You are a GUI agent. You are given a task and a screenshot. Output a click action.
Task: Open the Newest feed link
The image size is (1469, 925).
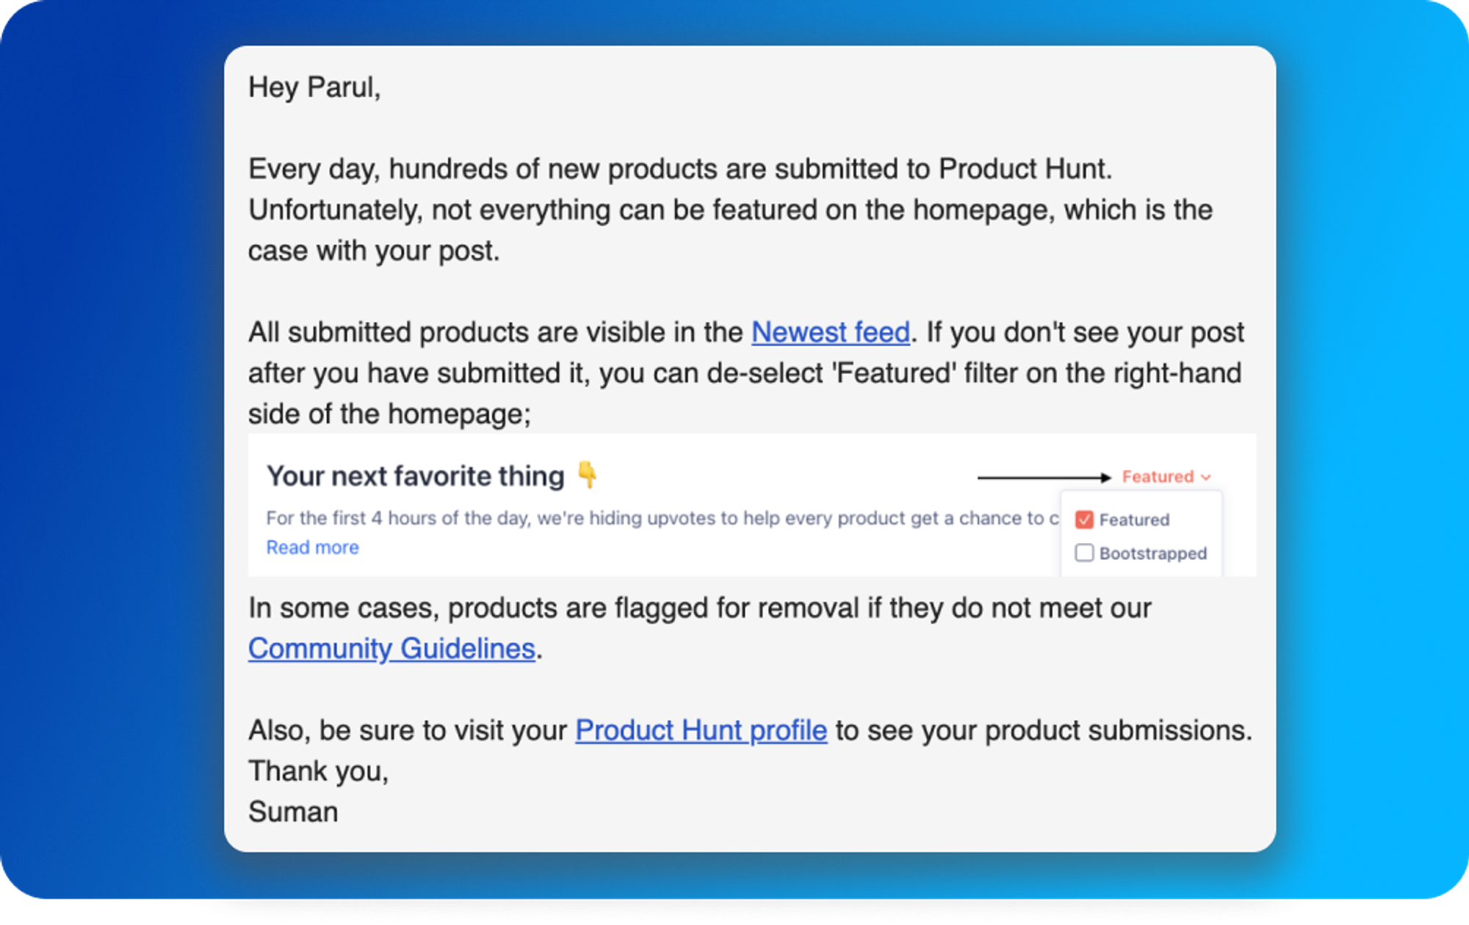point(830,333)
